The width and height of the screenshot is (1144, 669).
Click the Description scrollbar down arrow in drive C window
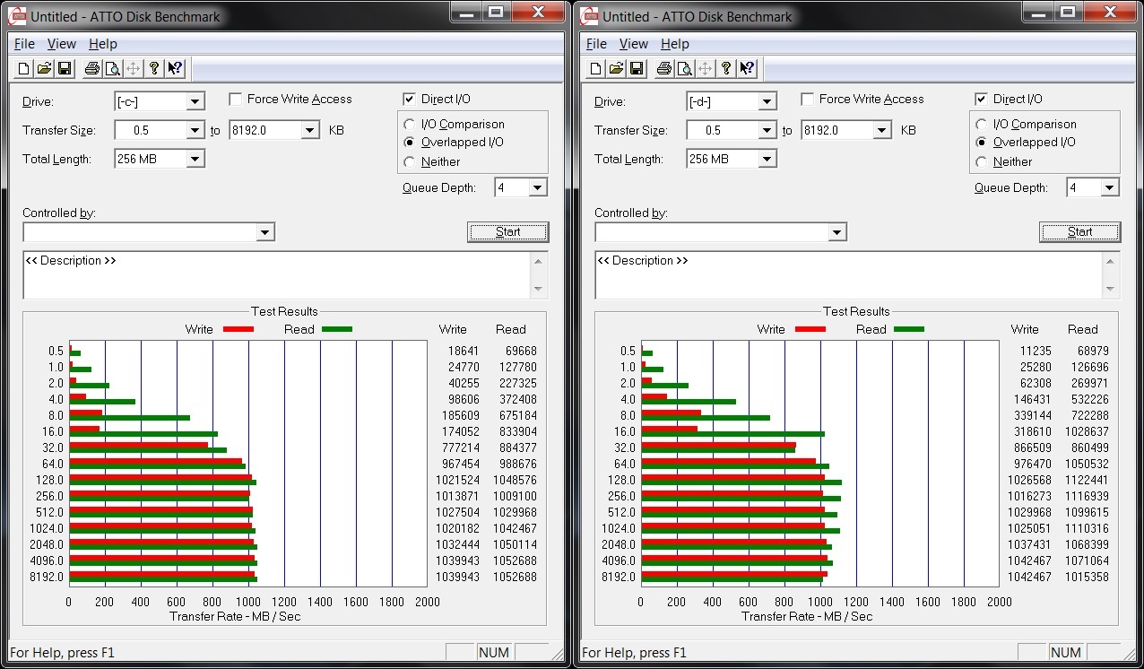(x=539, y=290)
